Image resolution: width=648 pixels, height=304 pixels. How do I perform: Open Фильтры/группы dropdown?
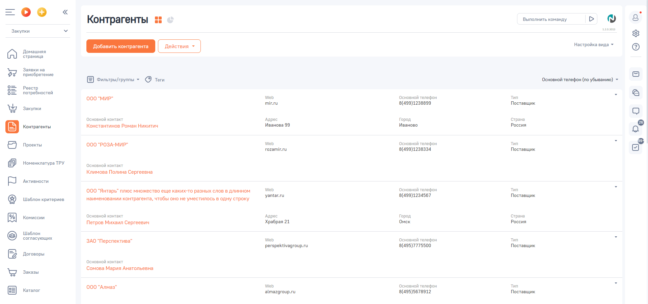[113, 79]
